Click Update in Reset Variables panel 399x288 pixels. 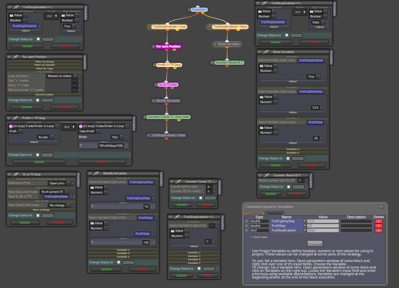275,165
